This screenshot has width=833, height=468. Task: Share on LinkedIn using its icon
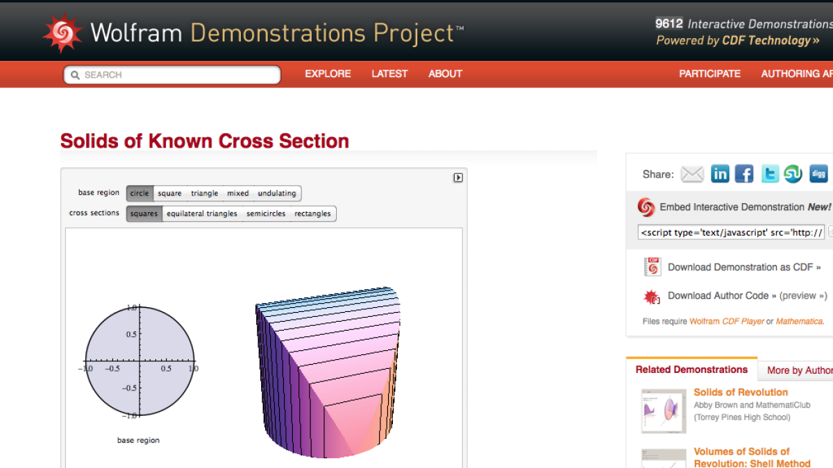click(x=720, y=173)
